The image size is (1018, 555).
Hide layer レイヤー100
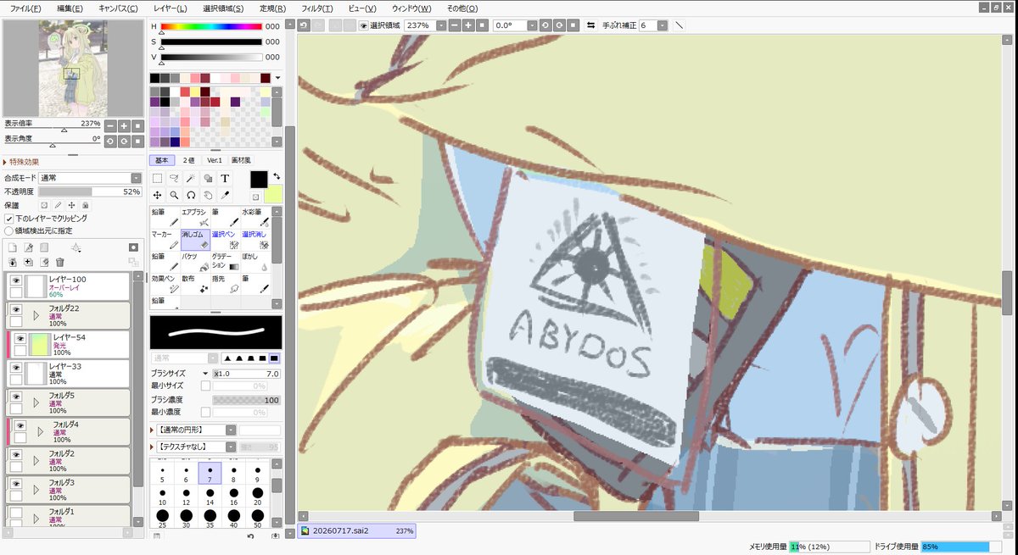pos(15,280)
